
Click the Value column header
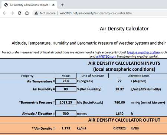click(x=66, y=76)
